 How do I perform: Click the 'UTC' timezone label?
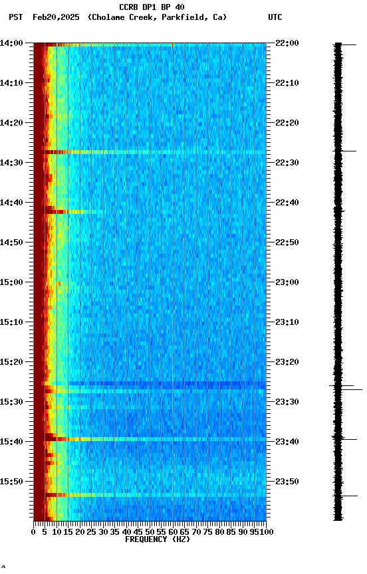[x=275, y=17]
